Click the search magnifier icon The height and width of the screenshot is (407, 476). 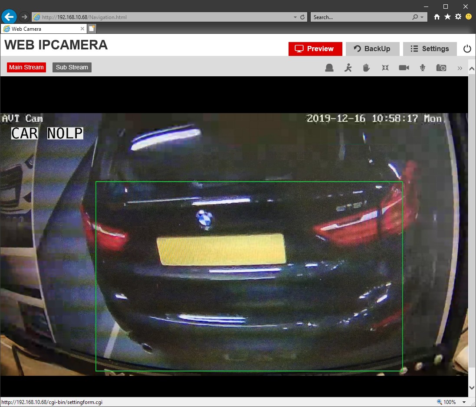415,17
